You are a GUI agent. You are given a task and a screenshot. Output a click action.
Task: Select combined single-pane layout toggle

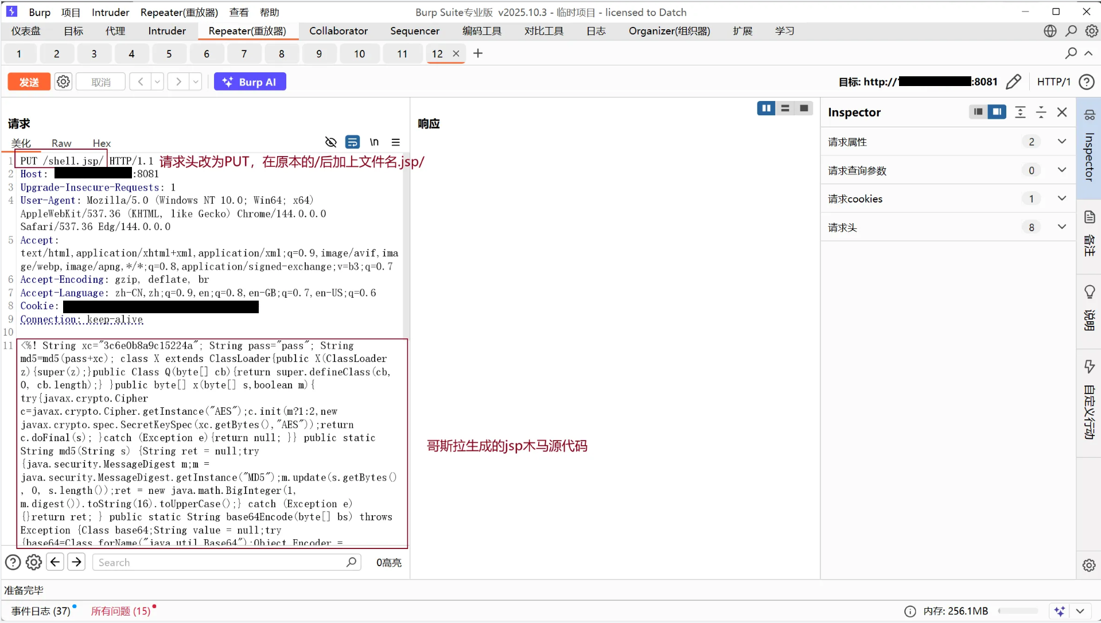804,108
